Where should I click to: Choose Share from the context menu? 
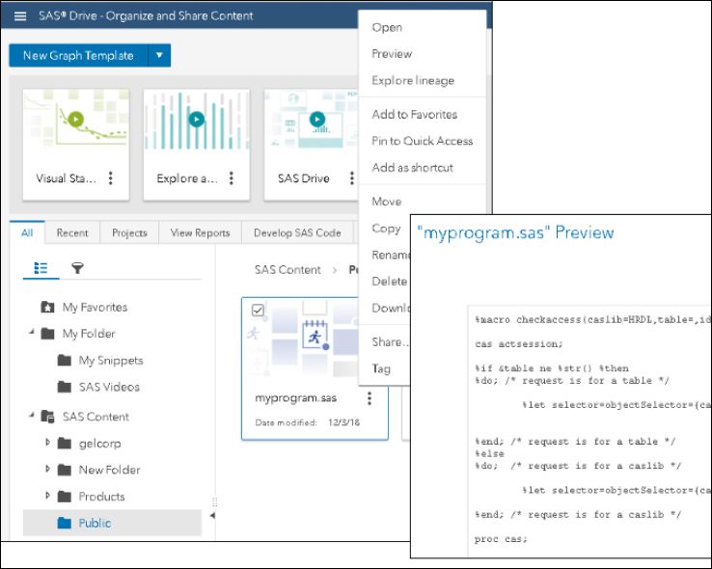pyautogui.click(x=390, y=342)
